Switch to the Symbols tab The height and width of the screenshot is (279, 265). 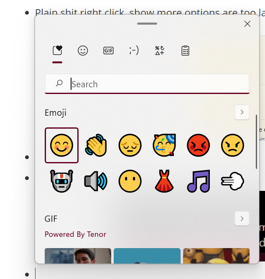point(160,51)
